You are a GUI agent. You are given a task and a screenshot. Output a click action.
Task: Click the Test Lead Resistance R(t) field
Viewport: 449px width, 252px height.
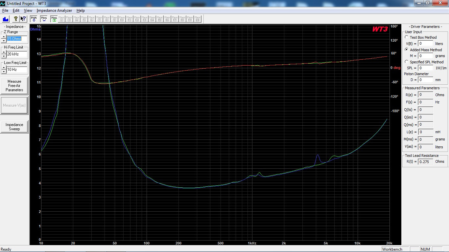click(x=425, y=161)
